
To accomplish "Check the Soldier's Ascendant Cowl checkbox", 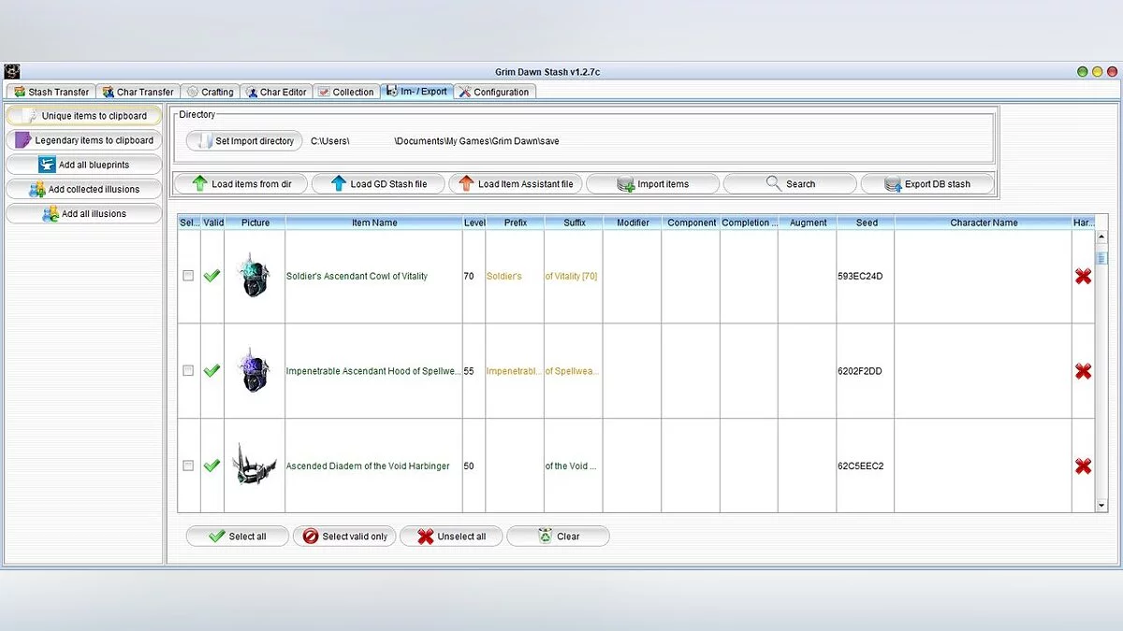I will (x=188, y=276).
